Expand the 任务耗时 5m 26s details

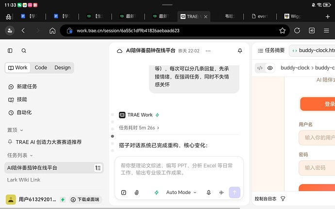(x=139, y=128)
